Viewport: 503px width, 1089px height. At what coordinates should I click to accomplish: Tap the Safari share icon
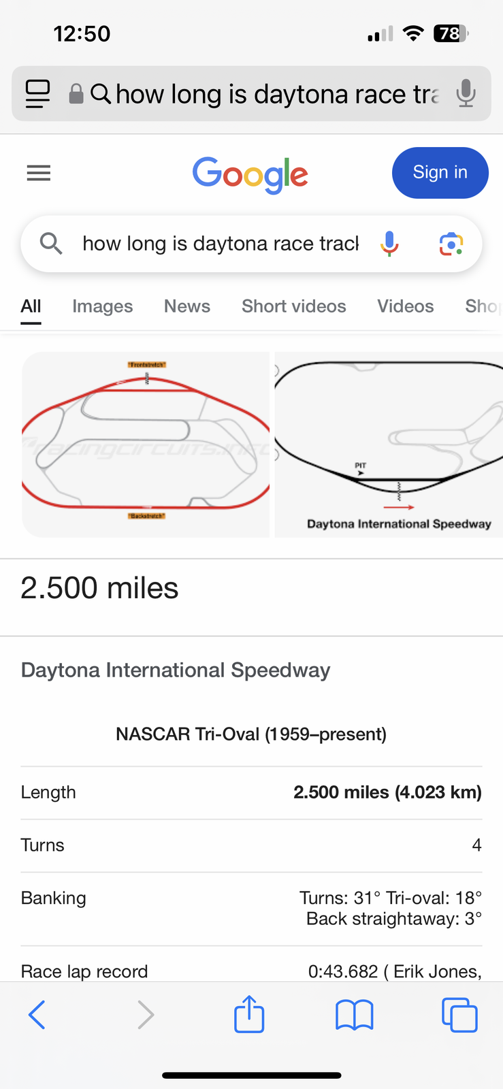[249, 1015]
